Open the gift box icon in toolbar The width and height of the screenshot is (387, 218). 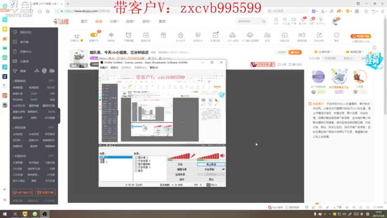click(163, 35)
